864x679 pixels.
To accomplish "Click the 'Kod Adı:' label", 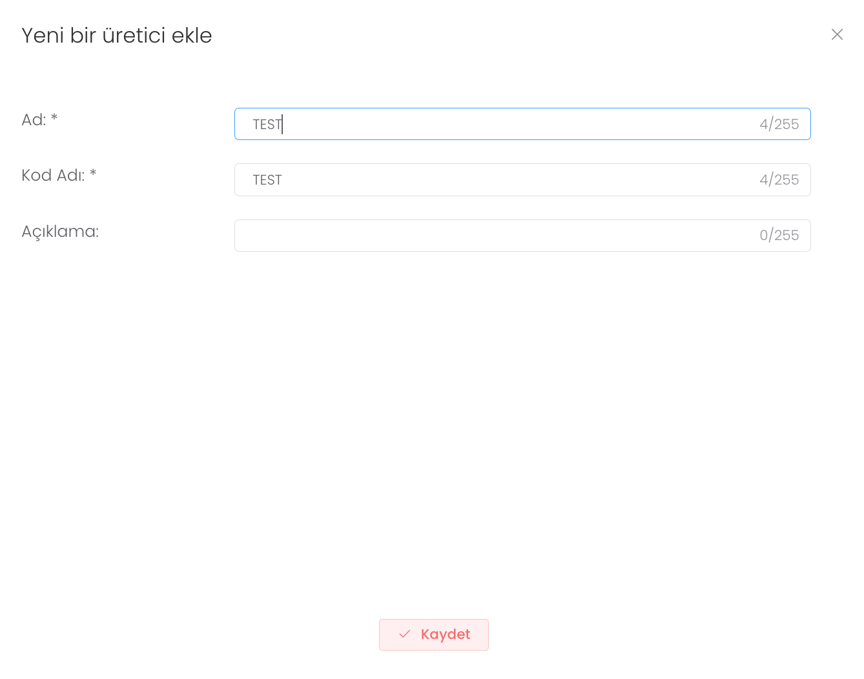I will point(53,176).
